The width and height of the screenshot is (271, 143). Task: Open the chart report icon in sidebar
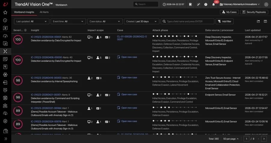pyautogui.click(x=5, y=44)
